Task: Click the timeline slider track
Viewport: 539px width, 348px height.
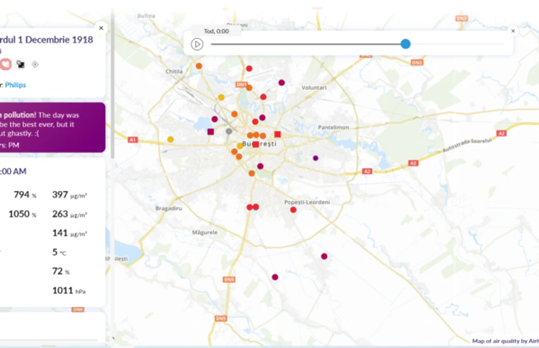Action: [x=358, y=44]
